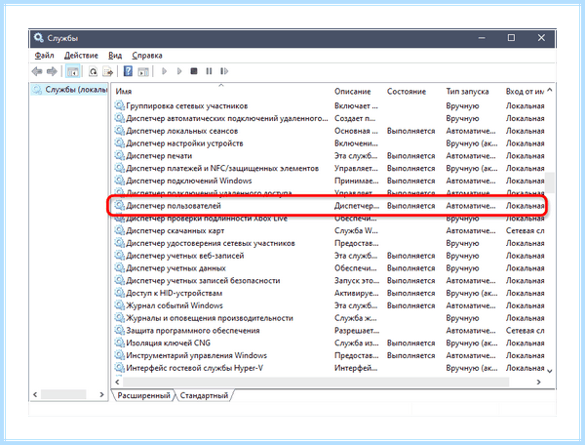Select Диспетчер учетных веб-записей service
Viewport: 585px width, 445px height.
click(330, 256)
